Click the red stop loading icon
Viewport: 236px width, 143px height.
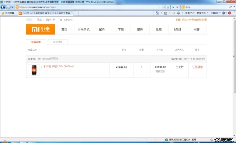177,7
